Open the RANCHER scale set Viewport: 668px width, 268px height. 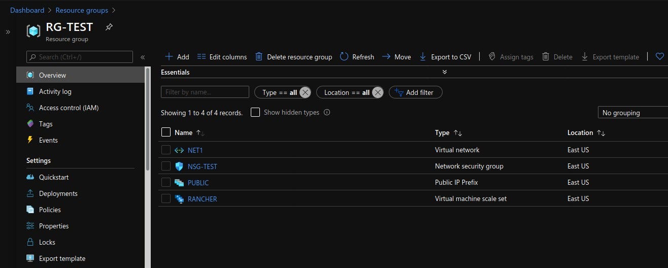coord(203,199)
